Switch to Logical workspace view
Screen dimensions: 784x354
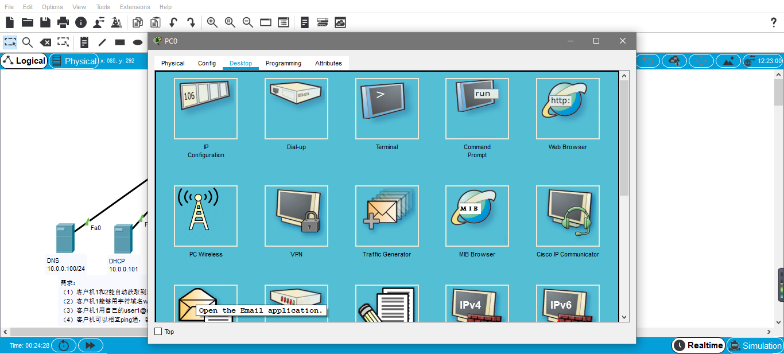pos(24,61)
